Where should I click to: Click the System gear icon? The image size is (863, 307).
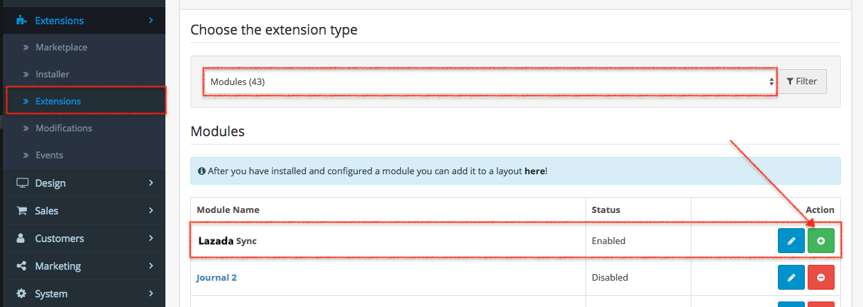[x=21, y=294]
